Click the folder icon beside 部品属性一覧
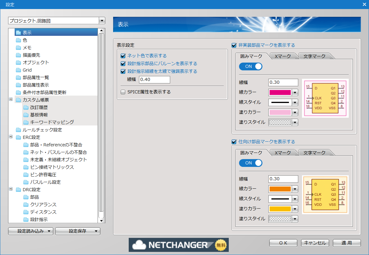 (x=18, y=78)
